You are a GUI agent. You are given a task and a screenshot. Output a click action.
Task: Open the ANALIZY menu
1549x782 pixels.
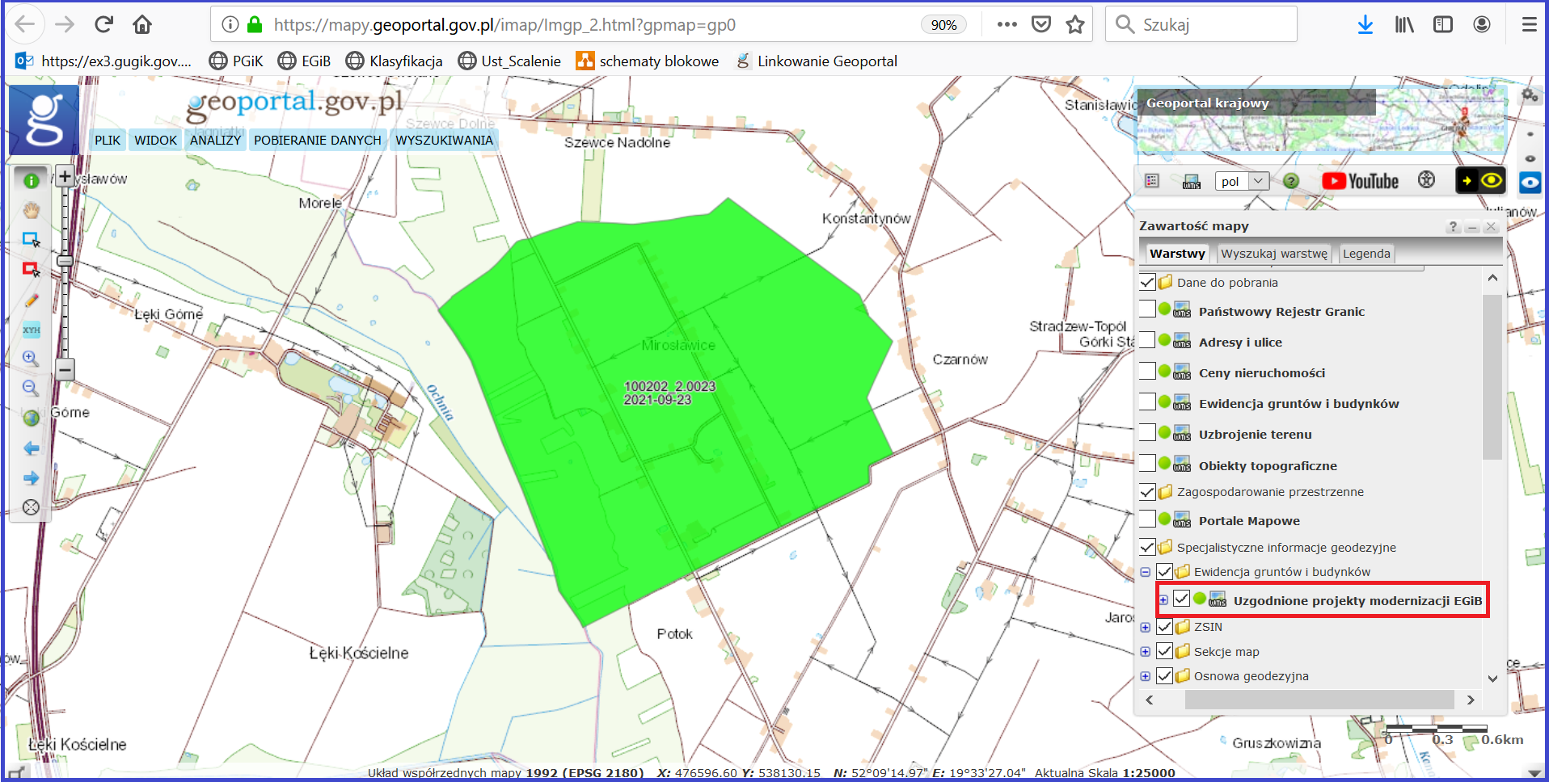click(x=215, y=140)
